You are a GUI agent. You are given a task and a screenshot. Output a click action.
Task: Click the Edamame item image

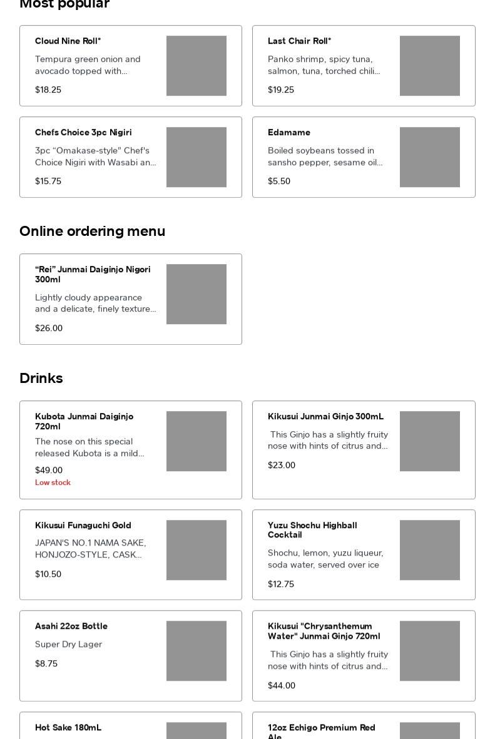coord(429,157)
